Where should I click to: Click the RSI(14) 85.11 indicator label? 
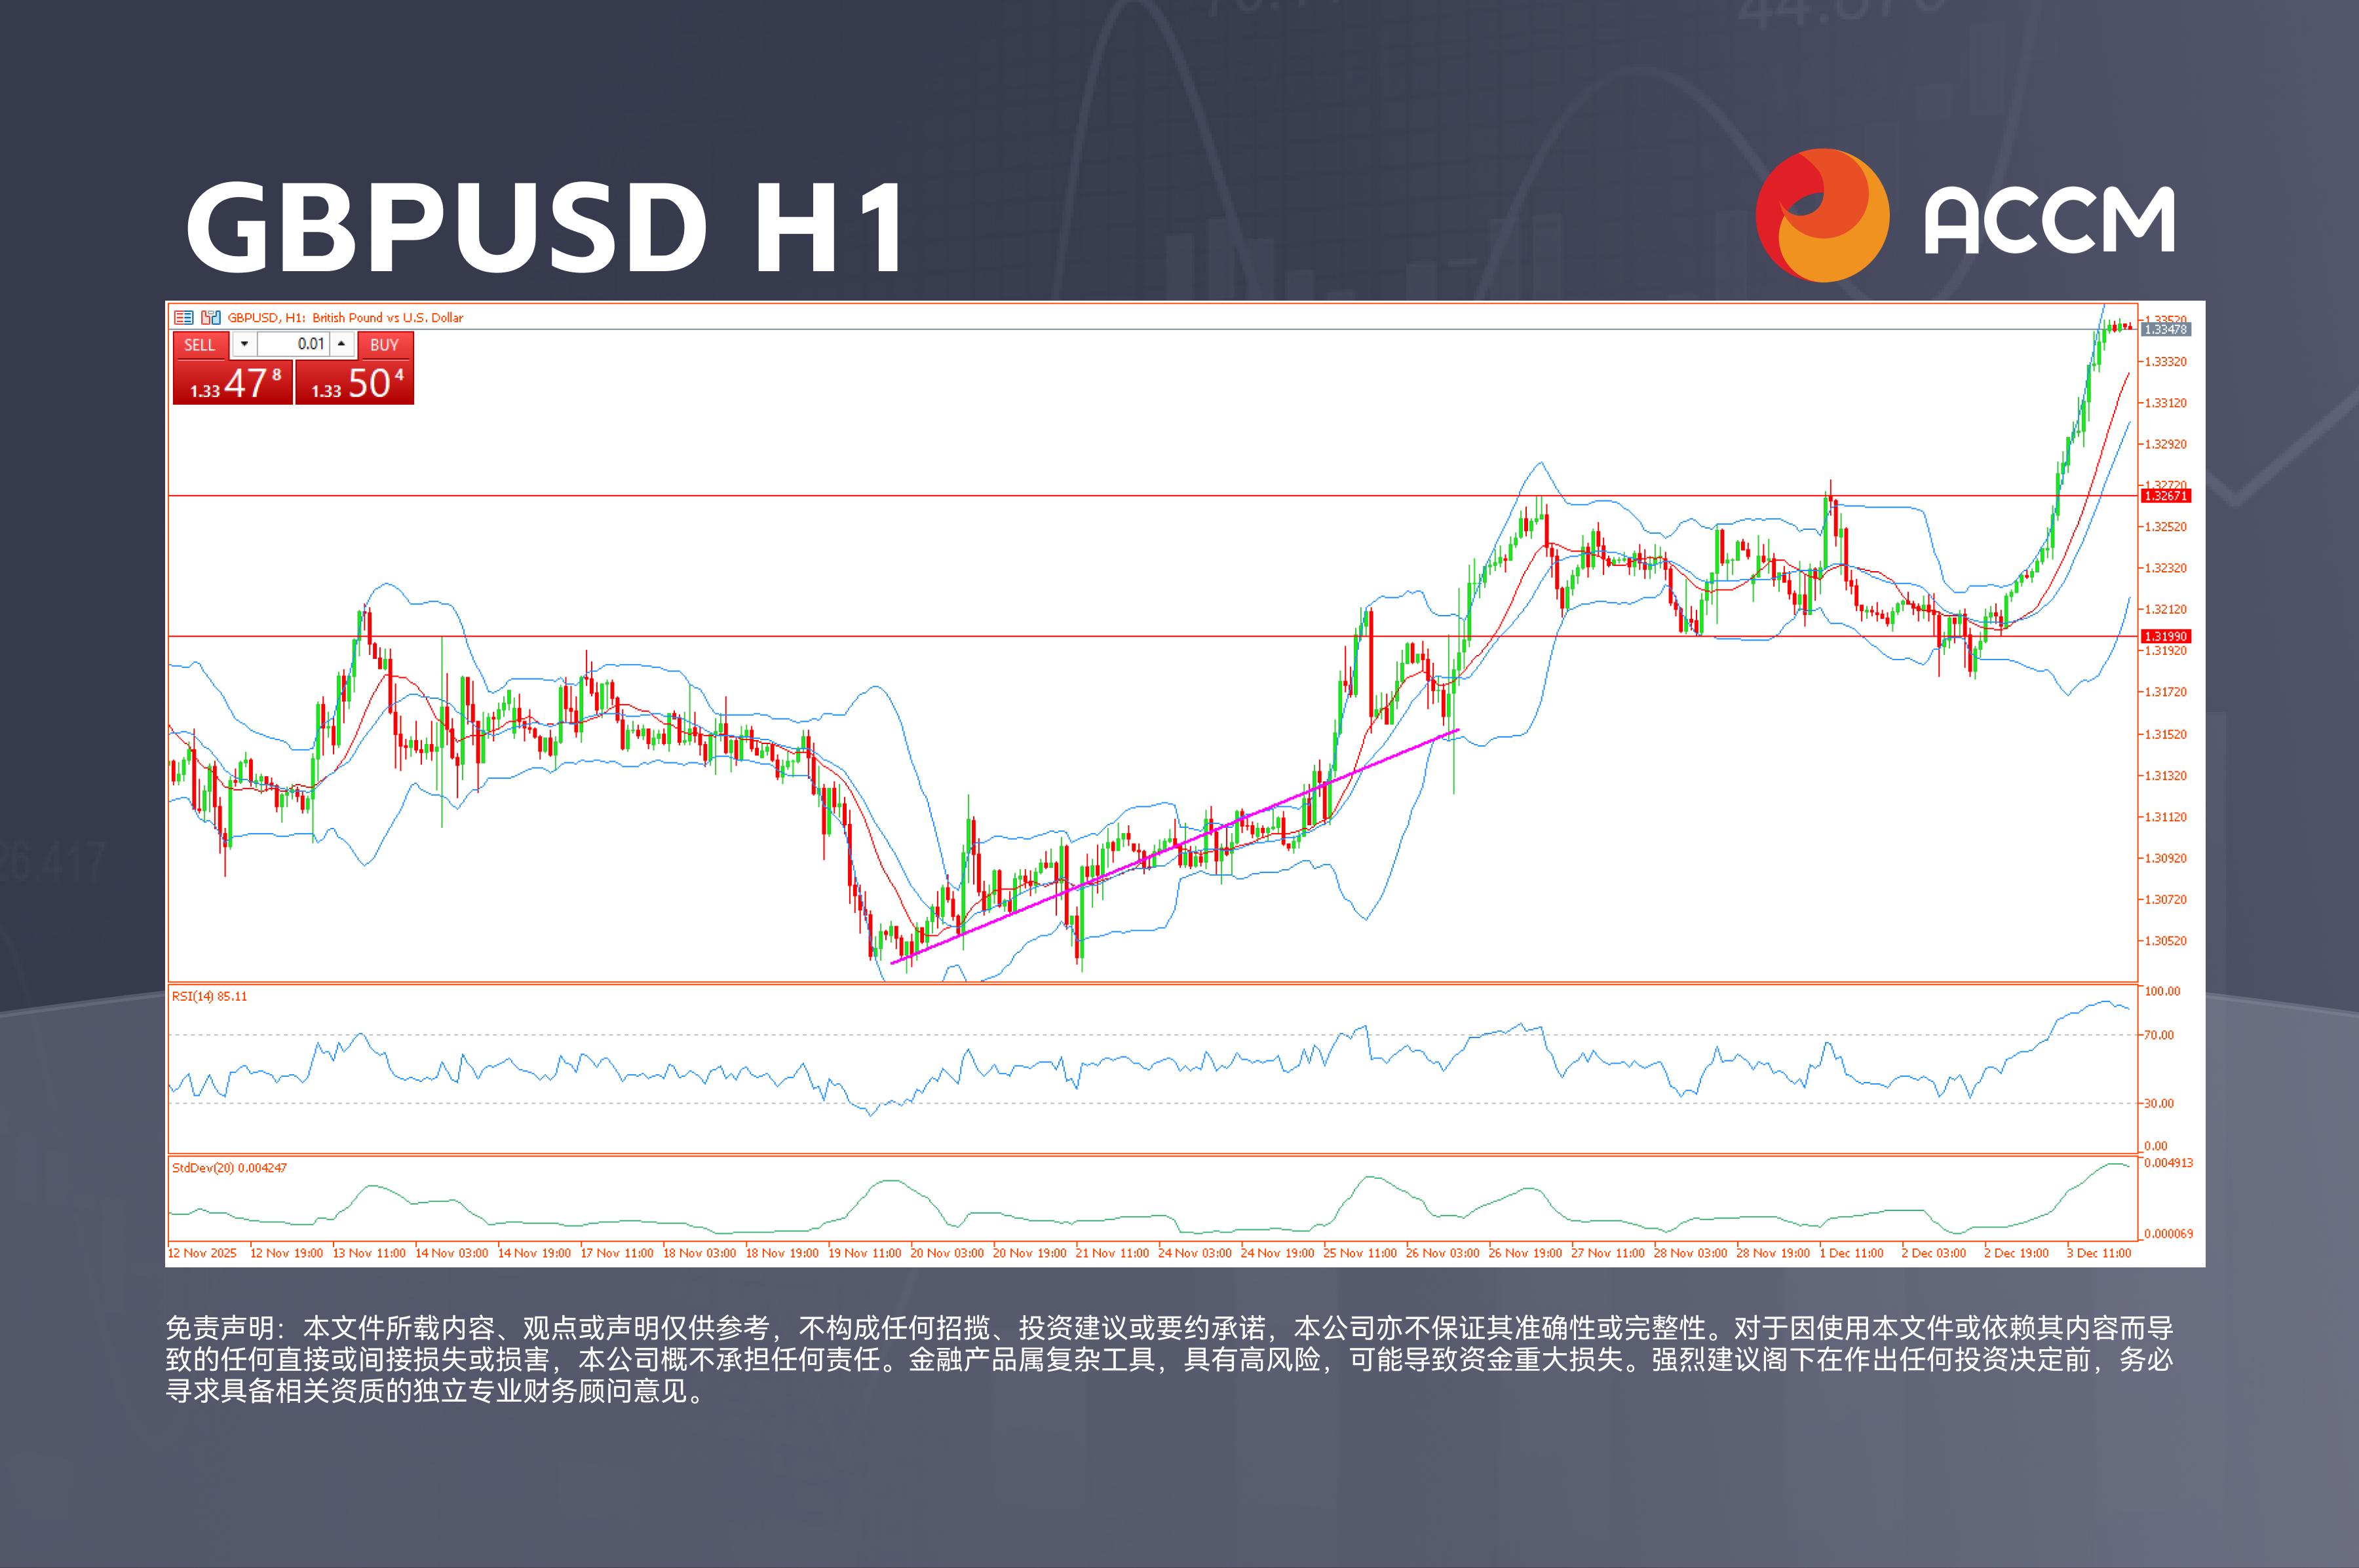click(x=209, y=996)
